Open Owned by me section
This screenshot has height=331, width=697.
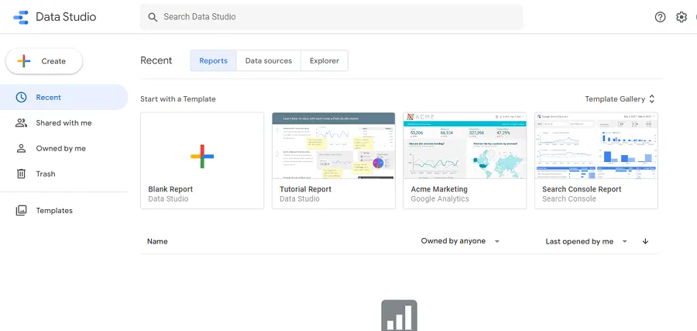(64, 149)
